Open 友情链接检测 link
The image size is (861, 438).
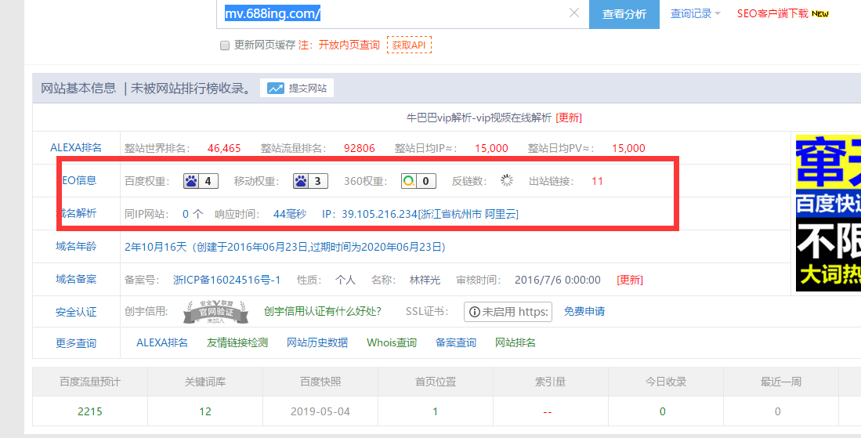(237, 342)
